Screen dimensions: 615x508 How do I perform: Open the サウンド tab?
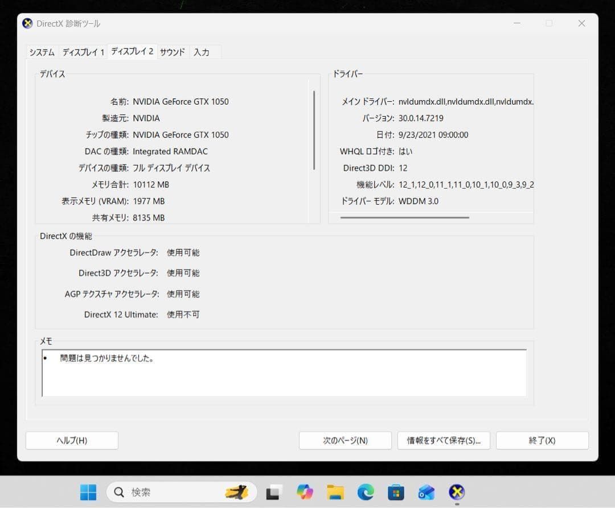(x=172, y=52)
